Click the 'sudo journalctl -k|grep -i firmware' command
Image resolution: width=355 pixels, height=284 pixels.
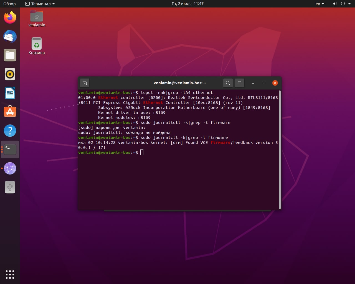(184, 138)
